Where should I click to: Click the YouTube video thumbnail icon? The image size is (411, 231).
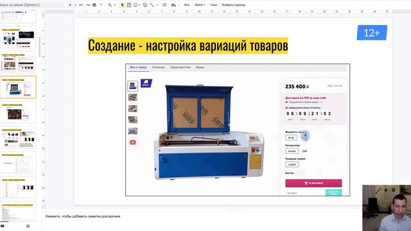pyautogui.click(x=133, y=142)
